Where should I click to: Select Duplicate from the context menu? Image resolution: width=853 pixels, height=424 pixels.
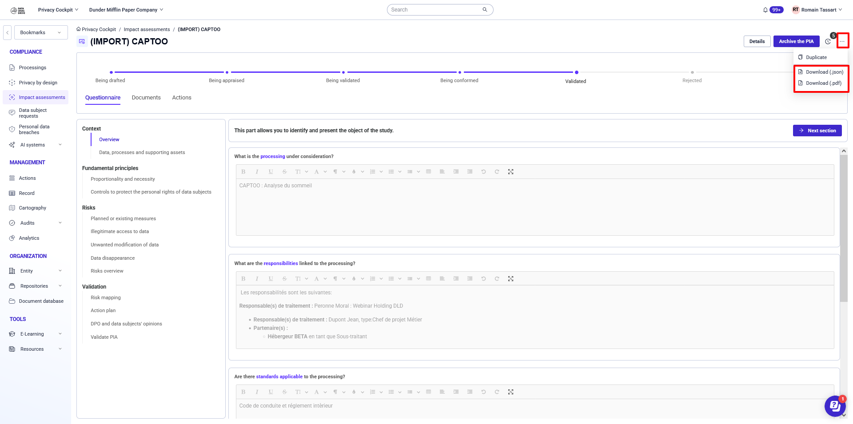pos(817,57)
